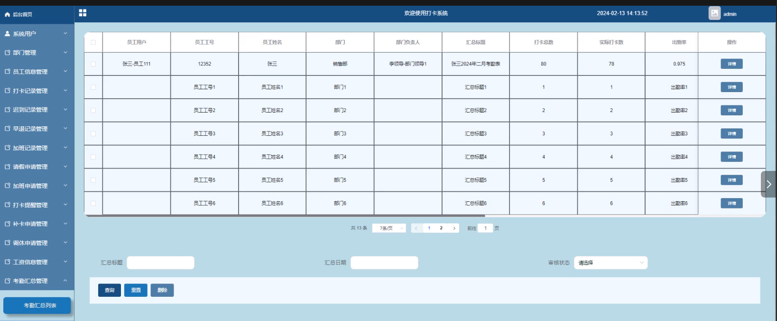
Task: Click the icon beside 打卡记录管理
Action: point(7,91)
